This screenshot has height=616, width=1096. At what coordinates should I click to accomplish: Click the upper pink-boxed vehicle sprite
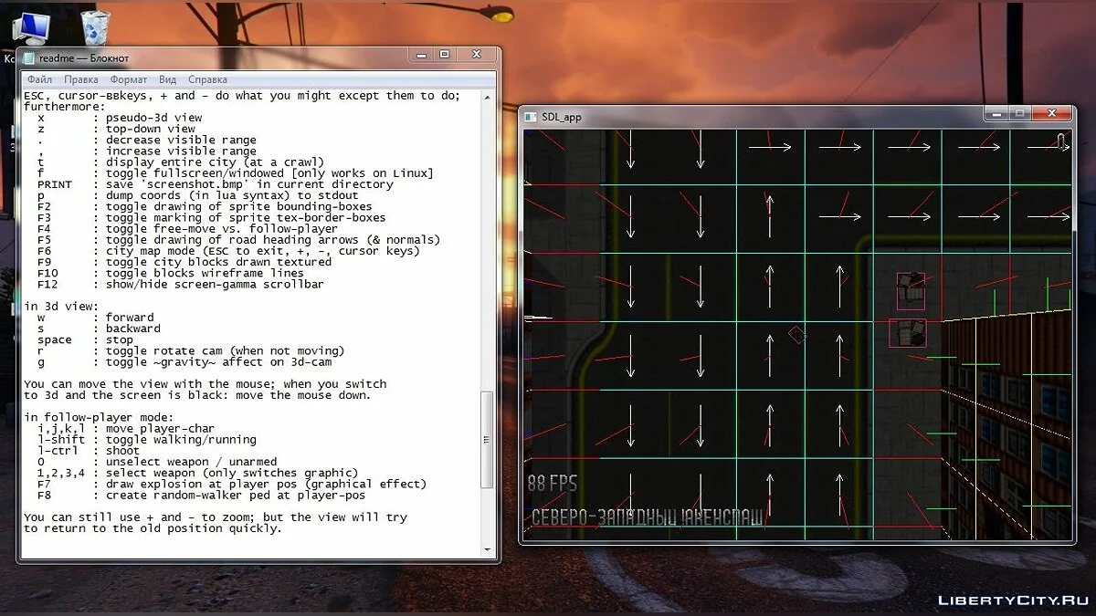(911, 291)
